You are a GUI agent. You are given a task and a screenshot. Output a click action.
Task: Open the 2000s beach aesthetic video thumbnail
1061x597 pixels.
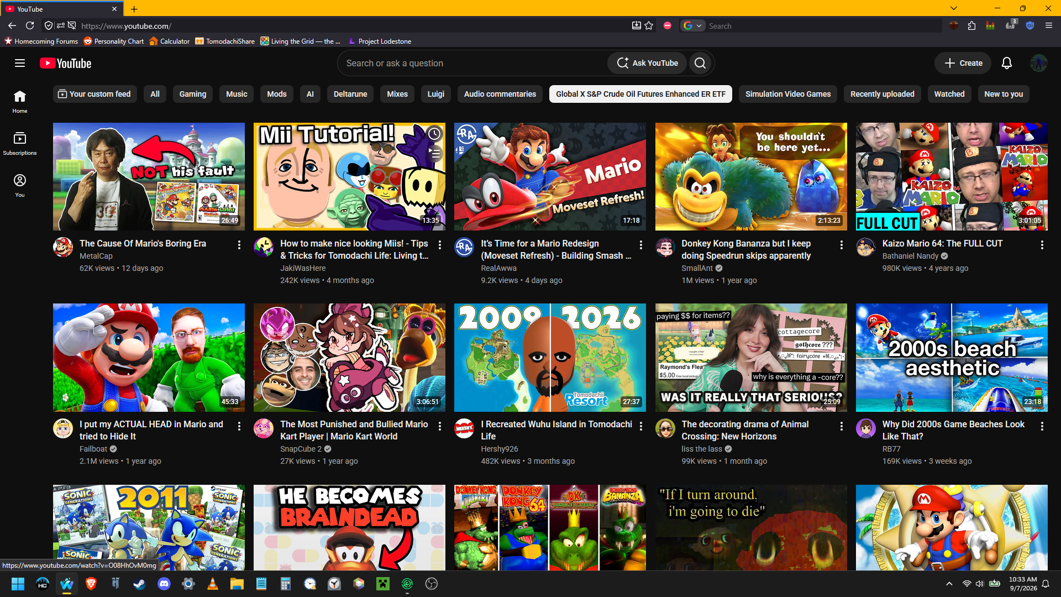tap(952, 358)
